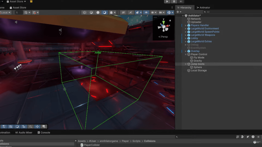Screen dimensions: 262x147
Task: Toggle scene visibility eye icon in Scene toolbar
Action: tap(146, 13)
